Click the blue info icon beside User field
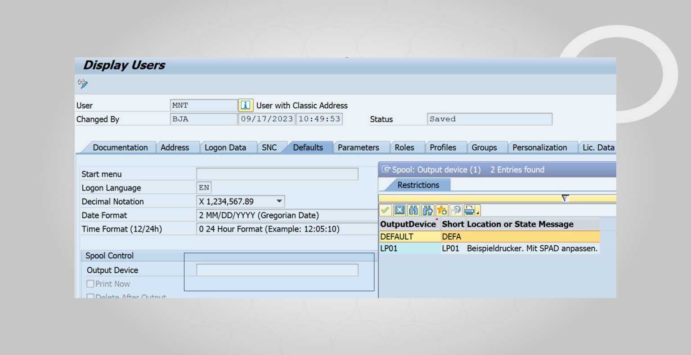 (246, 105)
